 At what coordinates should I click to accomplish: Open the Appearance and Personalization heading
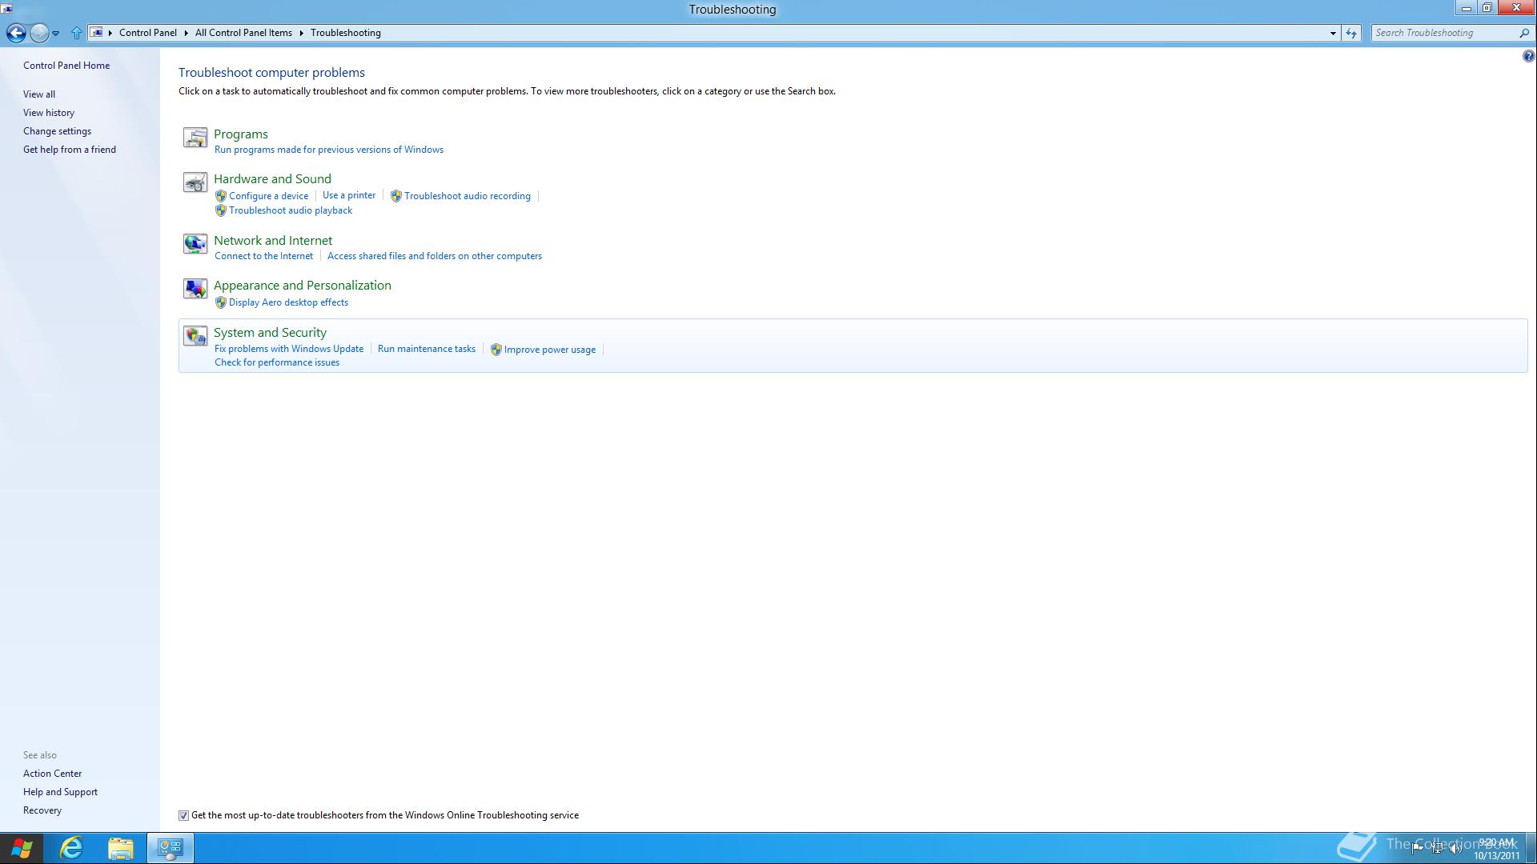303,286
